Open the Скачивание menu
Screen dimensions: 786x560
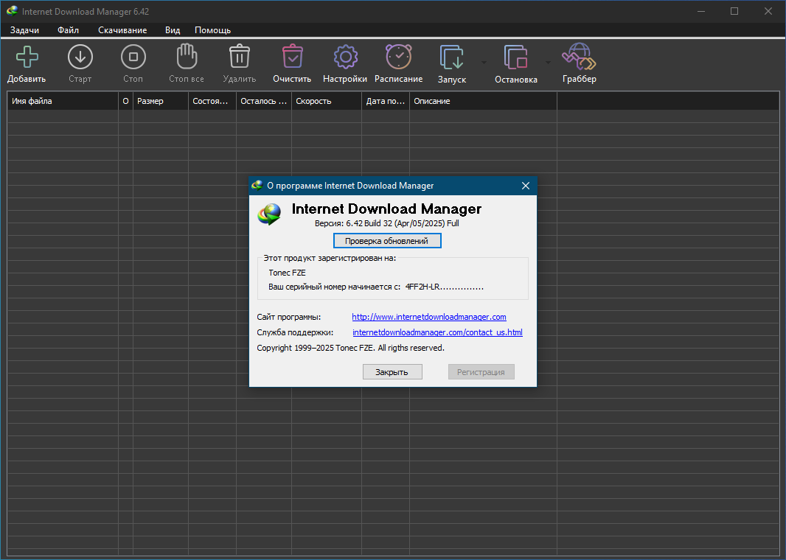[x=122, y=30]
